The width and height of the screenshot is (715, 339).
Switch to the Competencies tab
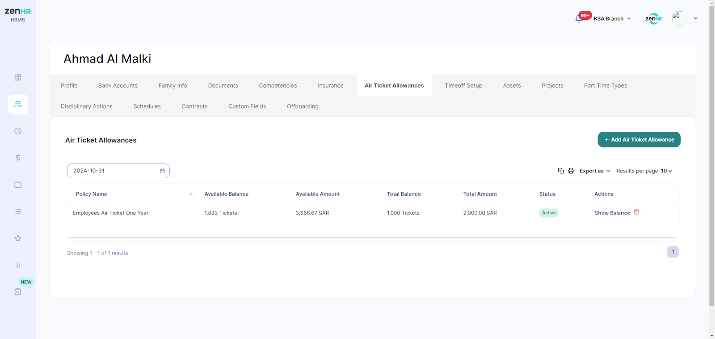coord(278,85)
